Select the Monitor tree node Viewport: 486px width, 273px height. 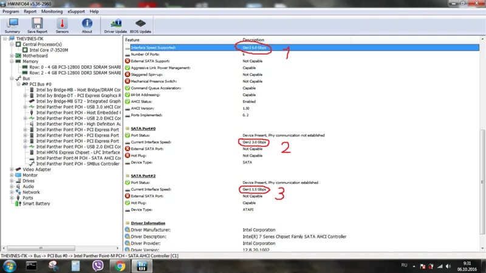[x=30, y=175]
